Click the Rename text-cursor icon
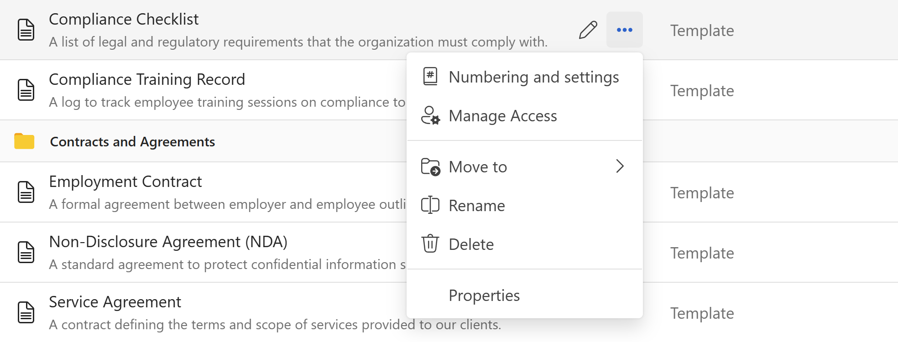This screenshot has width=898, height=342. (430, 205)
